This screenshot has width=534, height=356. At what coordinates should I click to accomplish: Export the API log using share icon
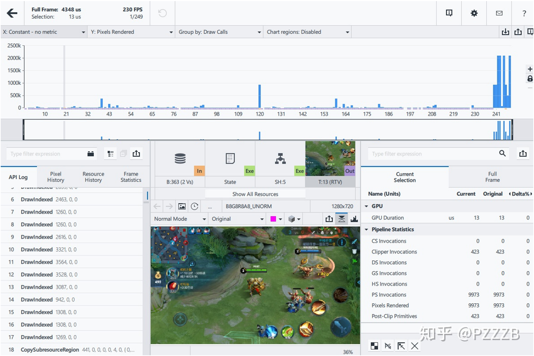coord(136,154)
